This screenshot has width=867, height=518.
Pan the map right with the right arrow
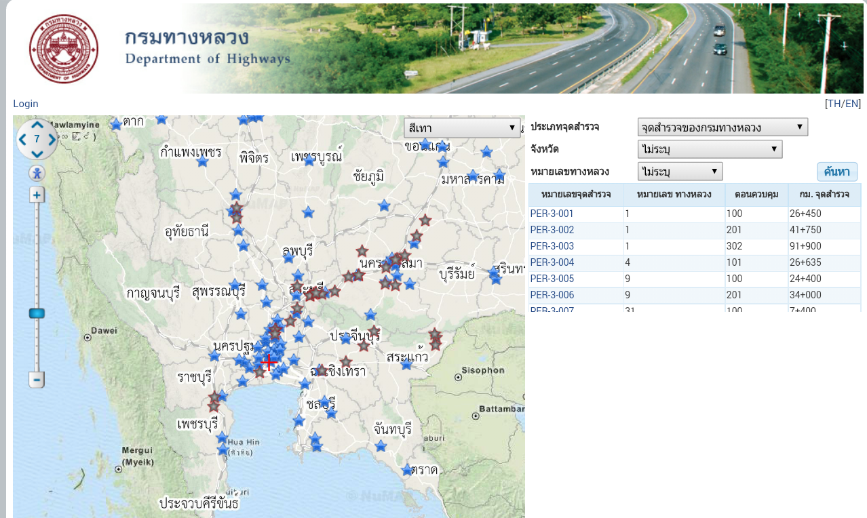[x=52, y=140]
